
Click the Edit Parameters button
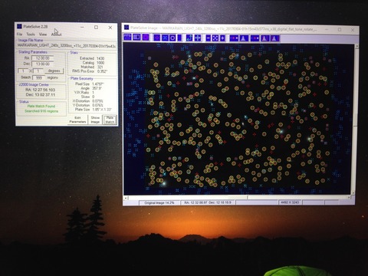(77, 120)
